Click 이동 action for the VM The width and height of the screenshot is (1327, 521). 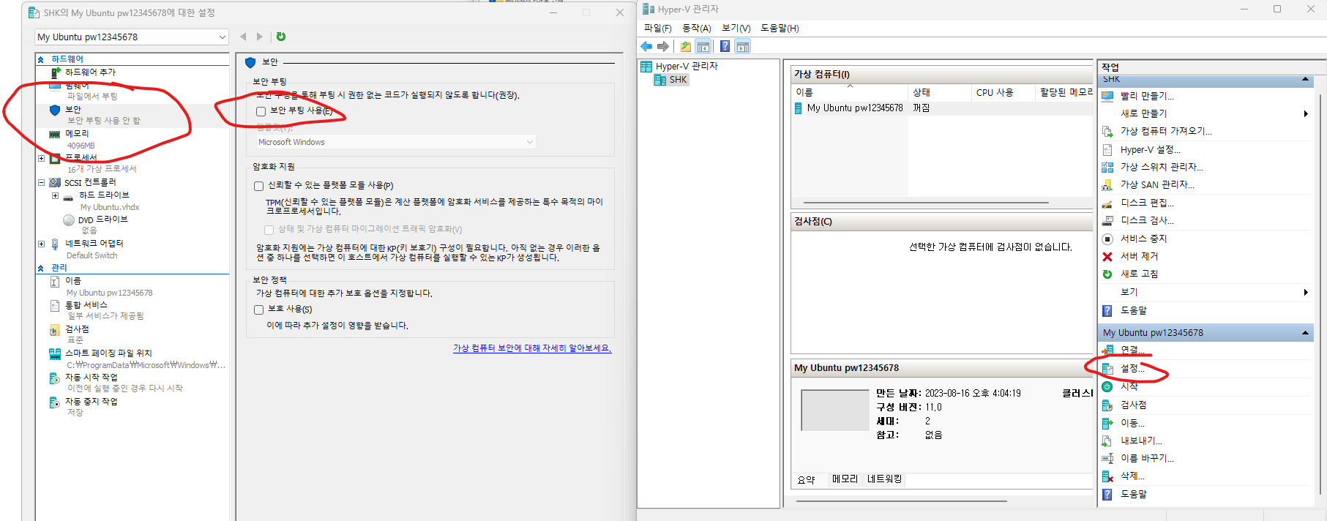tap(1132, 423)
